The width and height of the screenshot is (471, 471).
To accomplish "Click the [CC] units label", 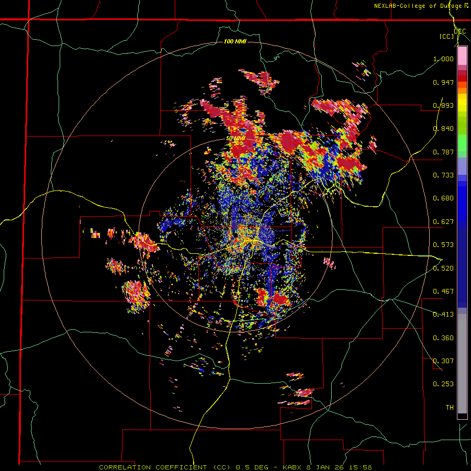I will (x=446, y=36).
